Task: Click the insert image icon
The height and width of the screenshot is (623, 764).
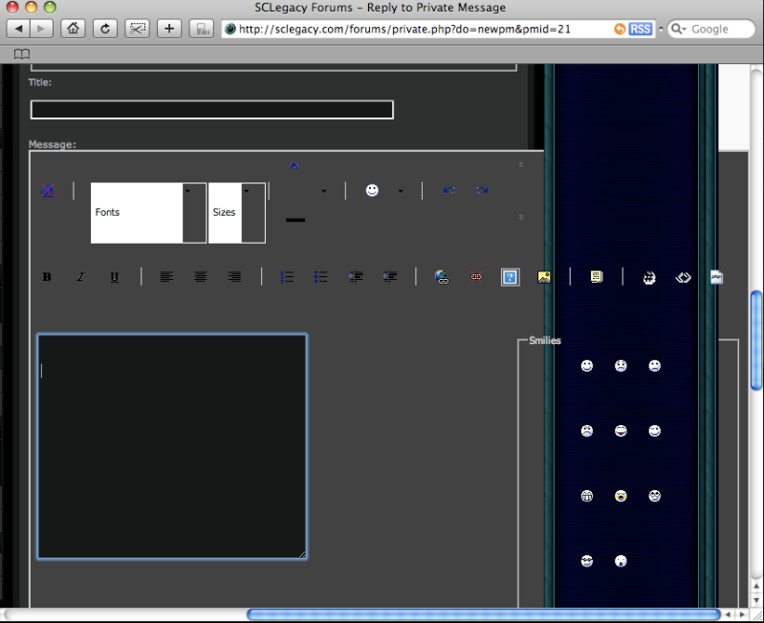Action: tap(544, 277)
